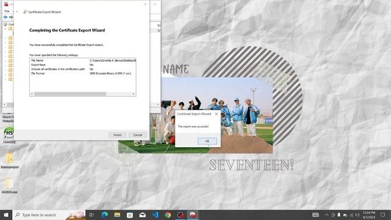Click the Back arrow in the console toolbar
The height and width of the screenshot is (220, 391).
coord(5,17)
